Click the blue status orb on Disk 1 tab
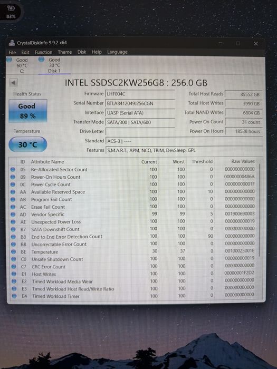The image size is (277, 369). pyautogui.click(x=41, y=59)
